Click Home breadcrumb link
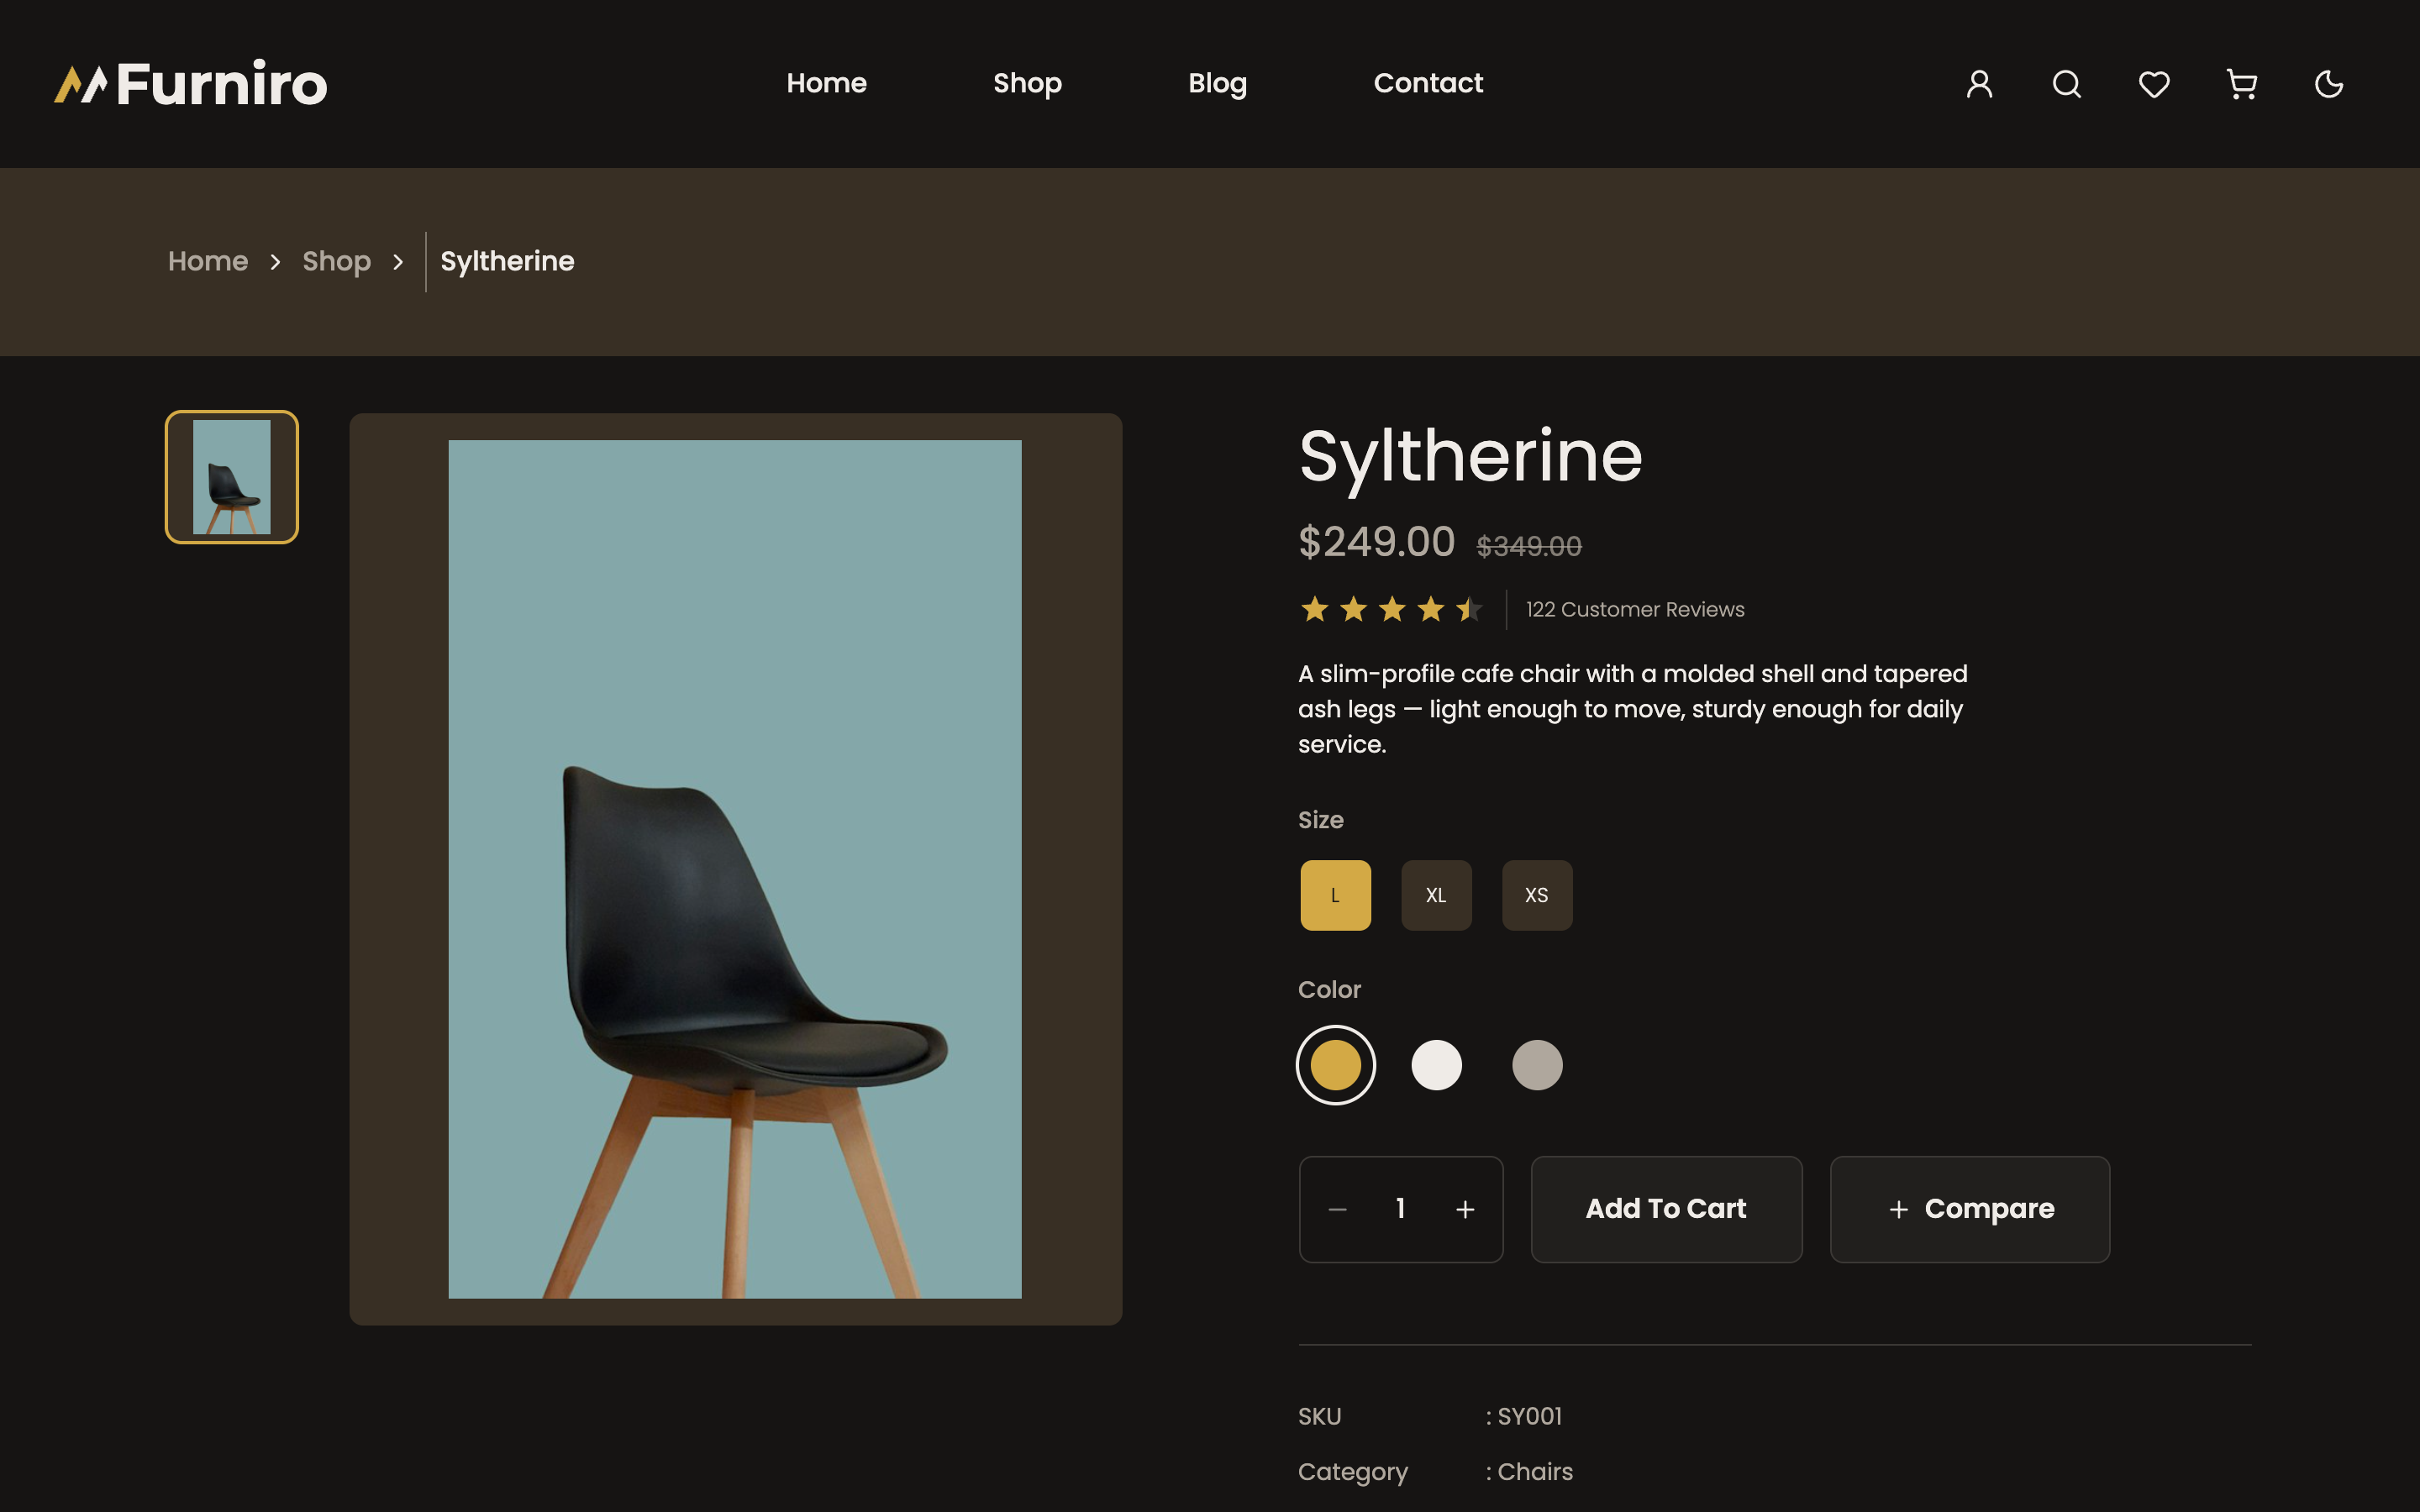 point(208,261)
